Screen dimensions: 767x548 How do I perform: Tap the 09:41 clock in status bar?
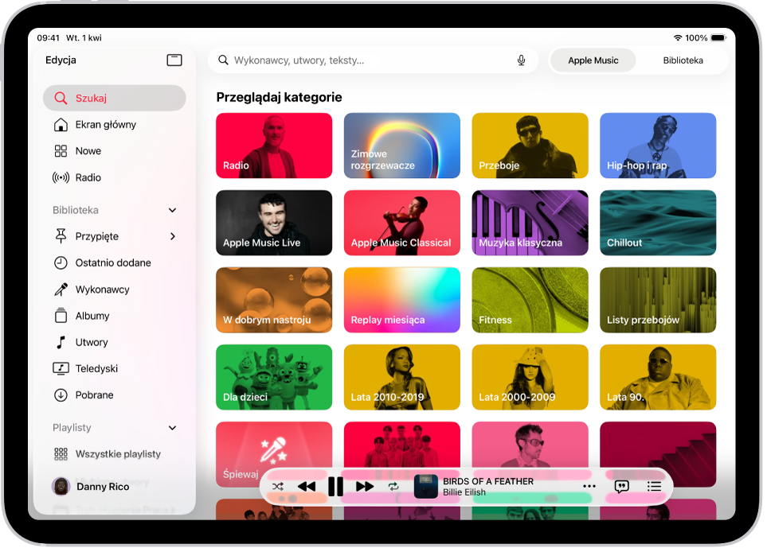49,38
